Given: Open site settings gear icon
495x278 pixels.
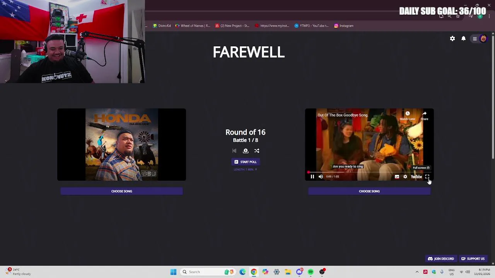Looking at the screenshot, I should click(x=452, y=39).
